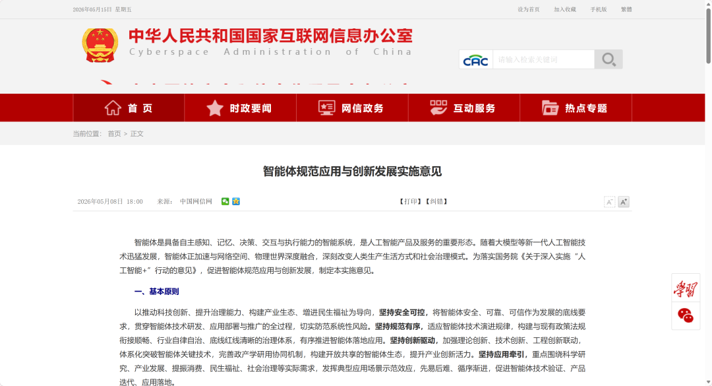Increase font size with A+ button
Image resolution: width=712 pixels, height=386 pixels.
coord(624,202)
